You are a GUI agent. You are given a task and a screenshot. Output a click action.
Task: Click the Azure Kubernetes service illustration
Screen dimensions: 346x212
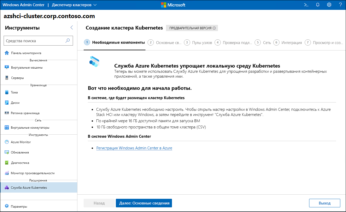94,62
